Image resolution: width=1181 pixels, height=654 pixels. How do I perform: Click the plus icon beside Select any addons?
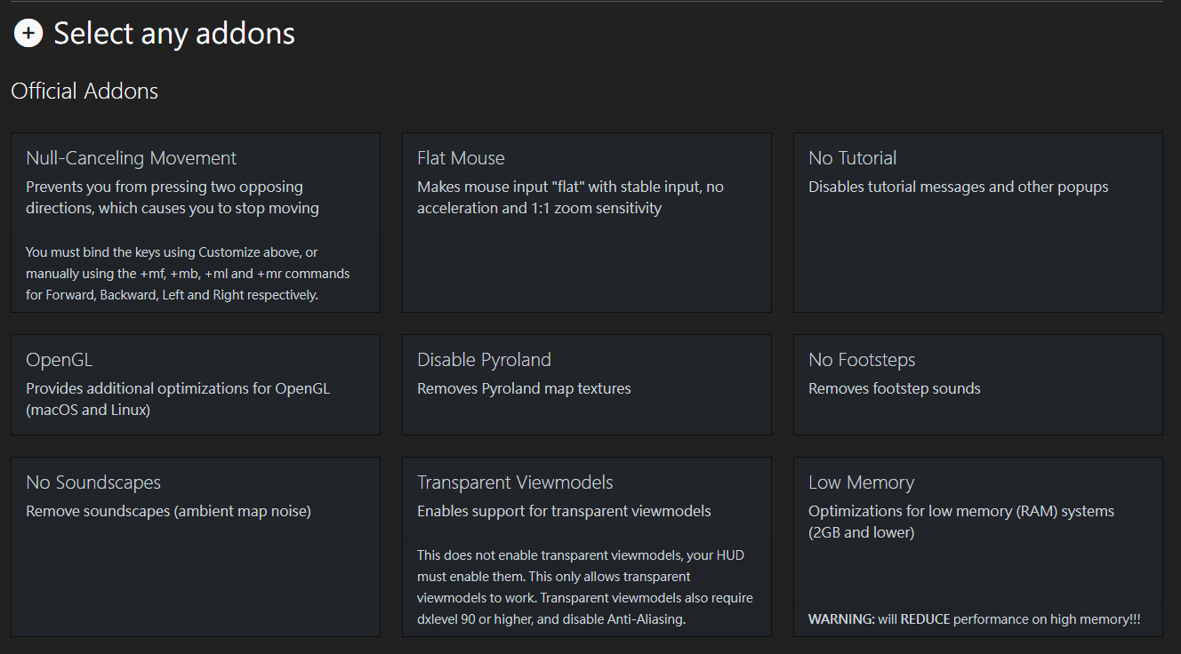point(28,34)
